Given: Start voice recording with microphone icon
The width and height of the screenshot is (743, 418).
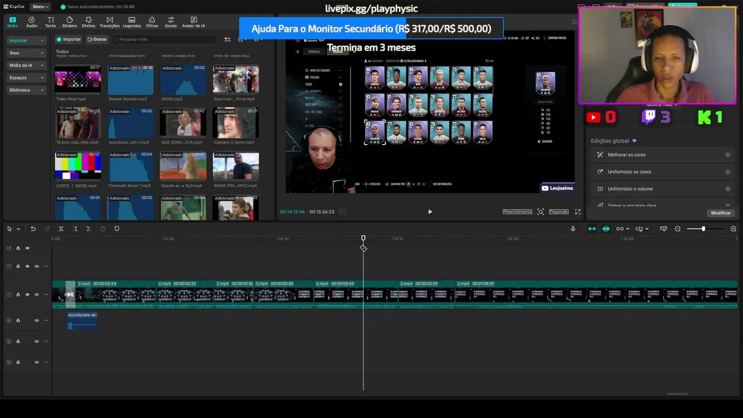Looking at the screenshot, I should point(573,229).
